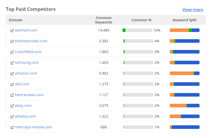The width and height of the screenshot is (212, 138).
Task: Click the ebay.com Keyword Split bar
Action: point(184,105)
